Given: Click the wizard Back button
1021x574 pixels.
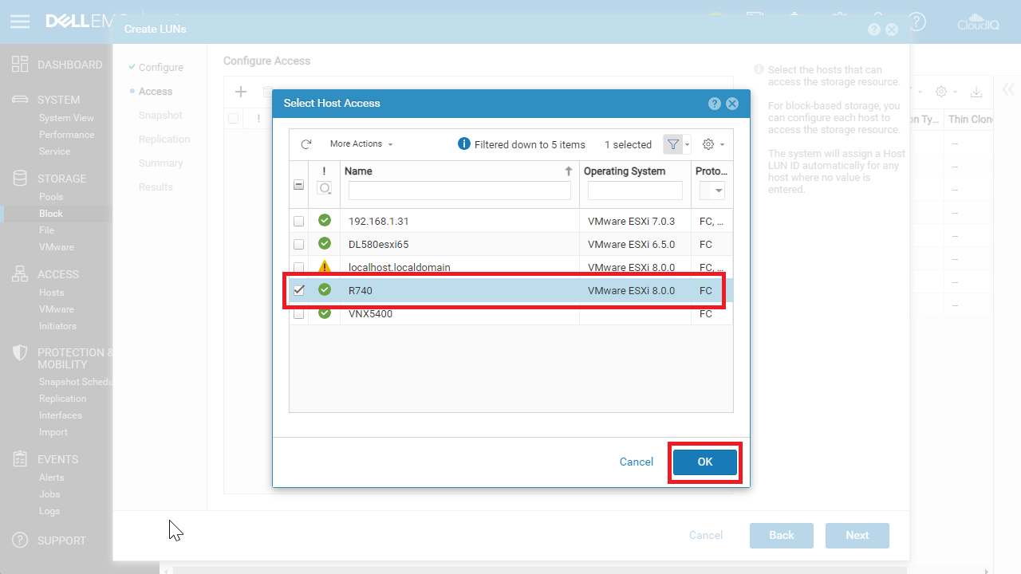Looking at the screenshot, I should (x=782, y=536).
